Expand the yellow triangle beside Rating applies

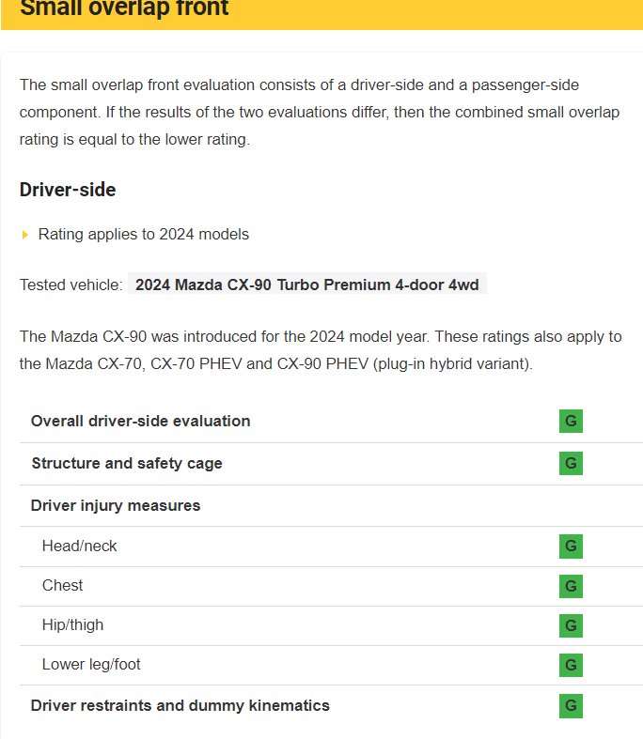(25, 235)
